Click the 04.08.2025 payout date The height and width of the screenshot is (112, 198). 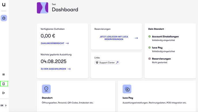pyautogui.click(x=54, y=61)
